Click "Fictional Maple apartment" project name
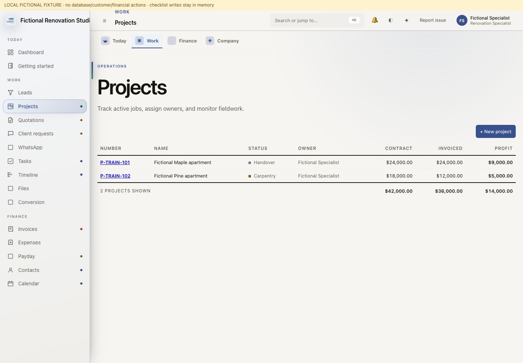This screenshot has height=363, width=523. click(183, 163)
